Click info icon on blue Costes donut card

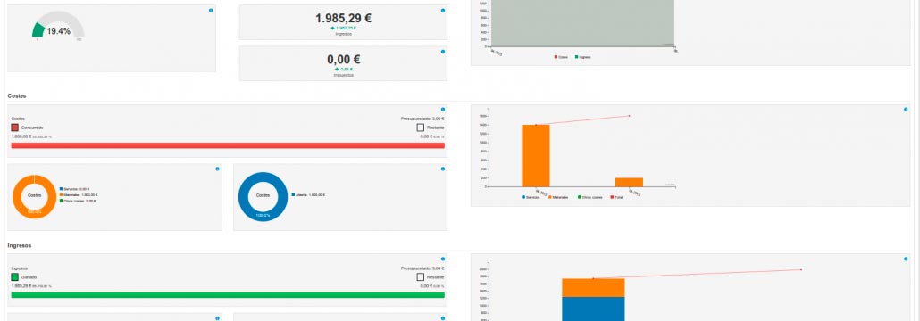click(x=442, y=169)
